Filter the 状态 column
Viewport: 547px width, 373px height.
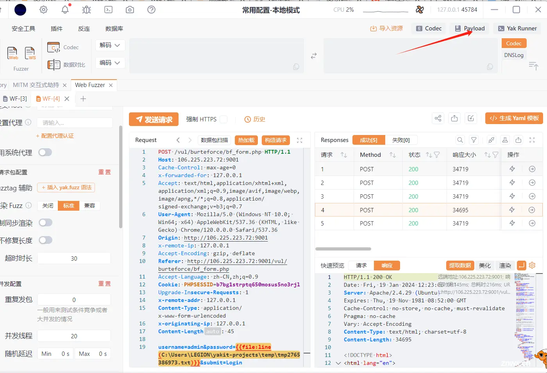(x=437, y=155)
